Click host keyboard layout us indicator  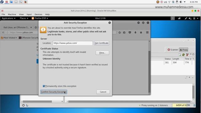166,2
